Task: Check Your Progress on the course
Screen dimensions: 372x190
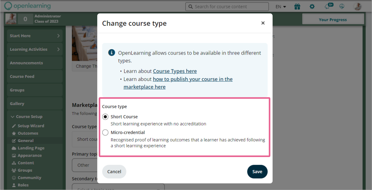Action: pyautogui.click(x=333, y=19)
